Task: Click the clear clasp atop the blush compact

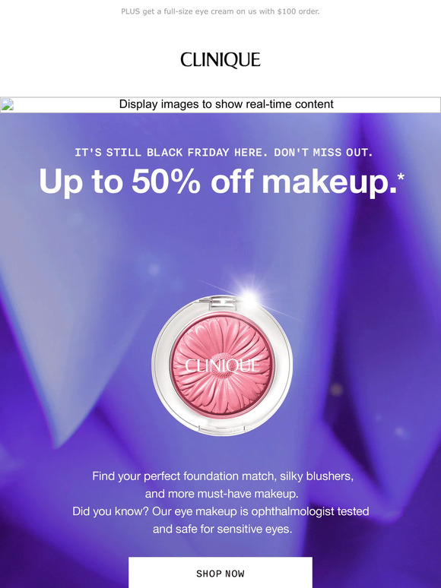Action: (x=220, y=302)
